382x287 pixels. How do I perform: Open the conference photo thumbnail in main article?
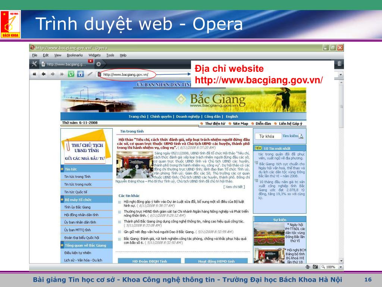point(135,165)
